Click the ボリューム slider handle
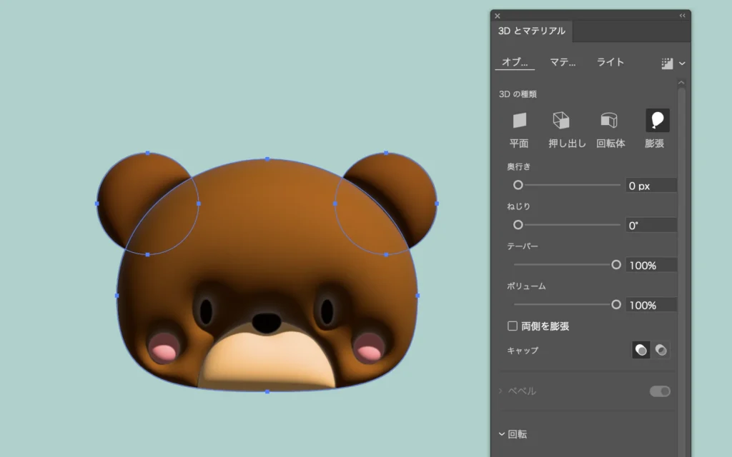This screenshot has height=457, width=732. click(x=616, y=304)
